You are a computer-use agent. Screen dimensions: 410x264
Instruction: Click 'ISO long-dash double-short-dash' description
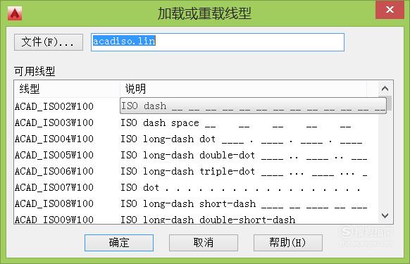pyautogui.click(x=208, y=220)
